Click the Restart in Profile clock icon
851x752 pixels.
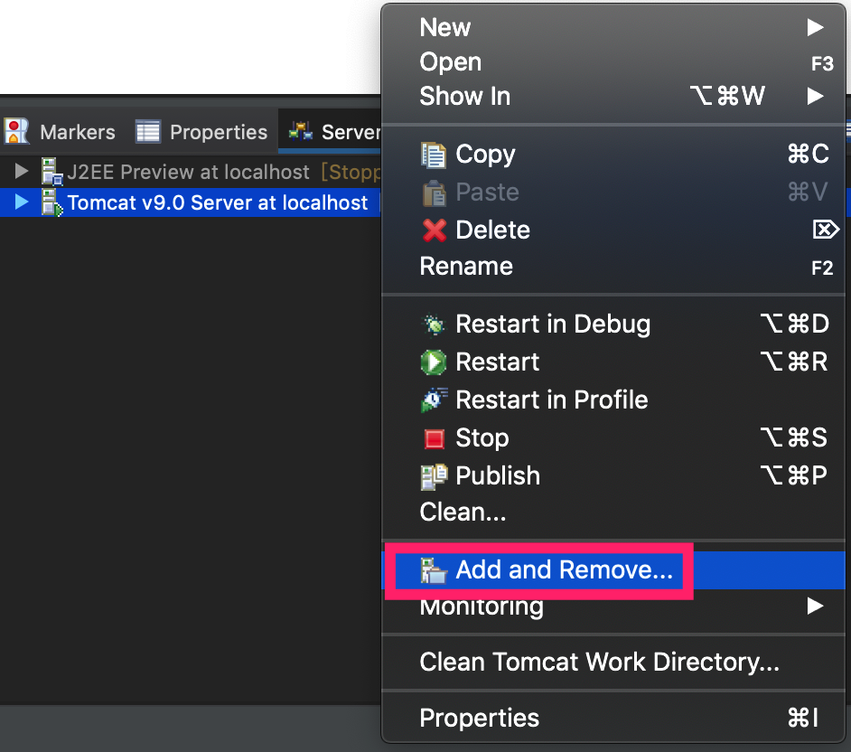click(x=435, y=400)
